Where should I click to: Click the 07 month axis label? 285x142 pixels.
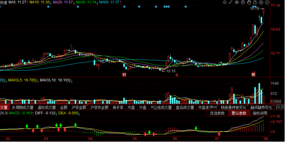[x=217, y=139]
